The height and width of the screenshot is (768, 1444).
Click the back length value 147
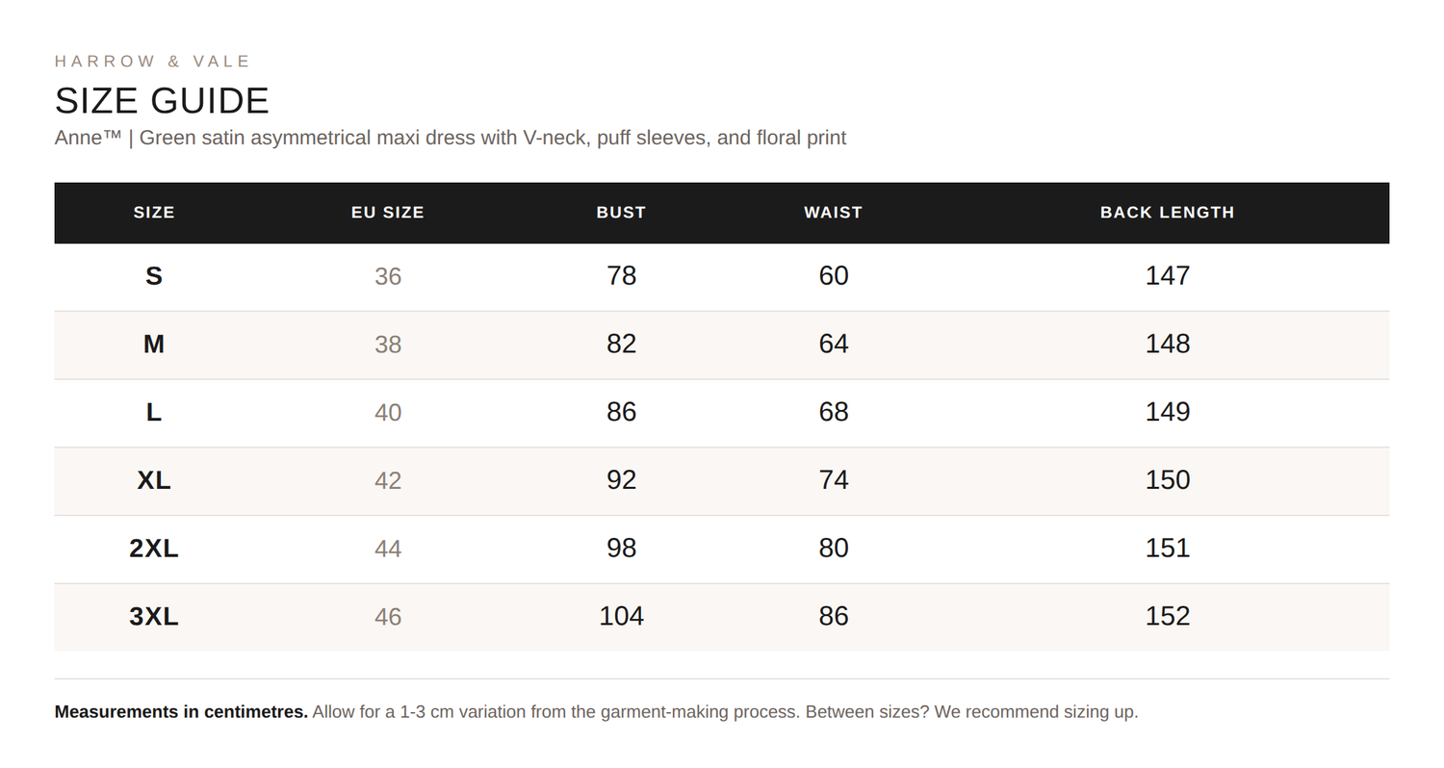(1168, 276)
